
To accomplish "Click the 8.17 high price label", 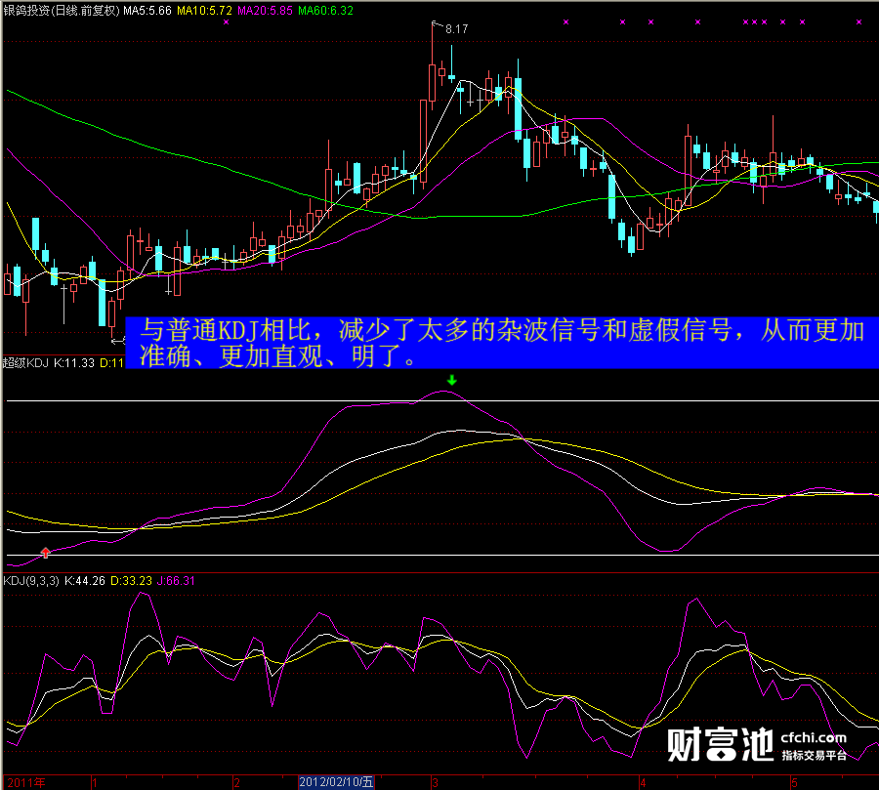I will click(456, 28).
